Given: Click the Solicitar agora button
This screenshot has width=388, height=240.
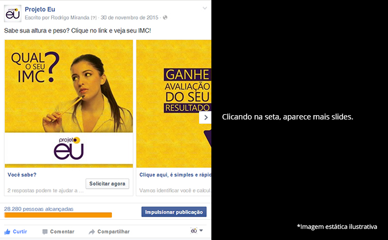Looking at the screenshot, I should [x=108, y=183].
